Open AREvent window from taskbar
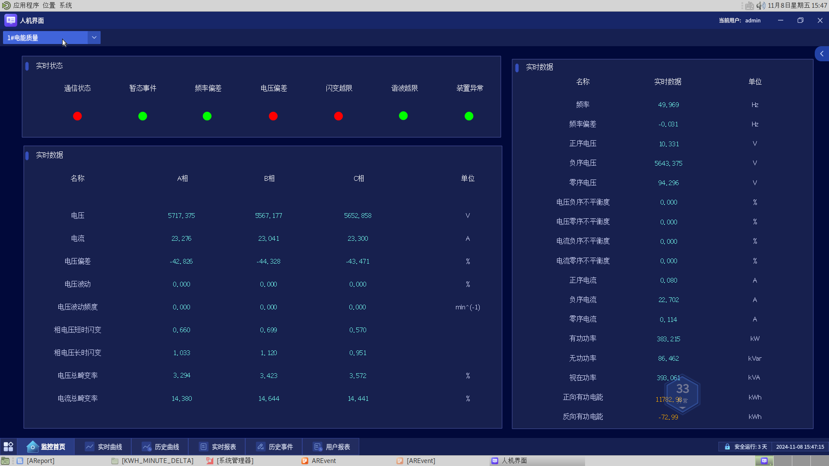 [x=323, y=461]
